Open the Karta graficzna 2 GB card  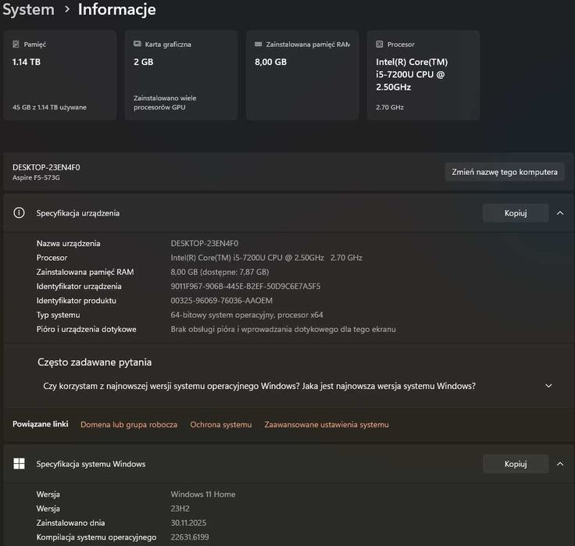180,75
